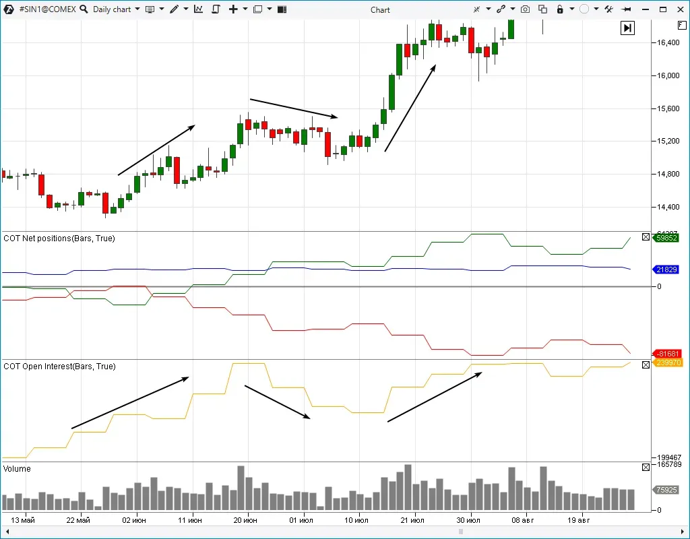Toggle the padlock lock icon

pyautogui.click(x=560, y=9)
